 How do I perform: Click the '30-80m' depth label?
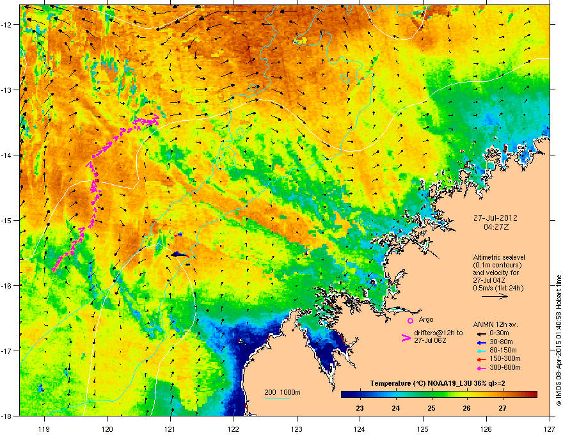pos(501,342)
